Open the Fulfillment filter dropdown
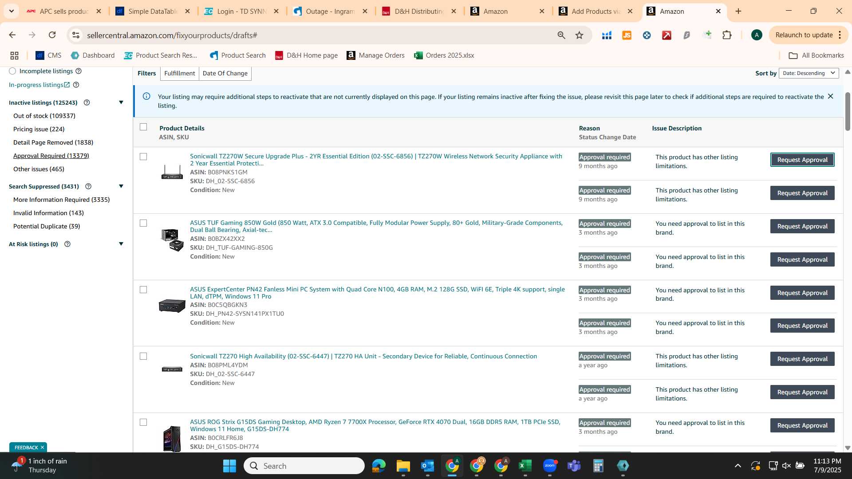The width and height of the screenshot is (852, 479). click(x=179, y=73)
